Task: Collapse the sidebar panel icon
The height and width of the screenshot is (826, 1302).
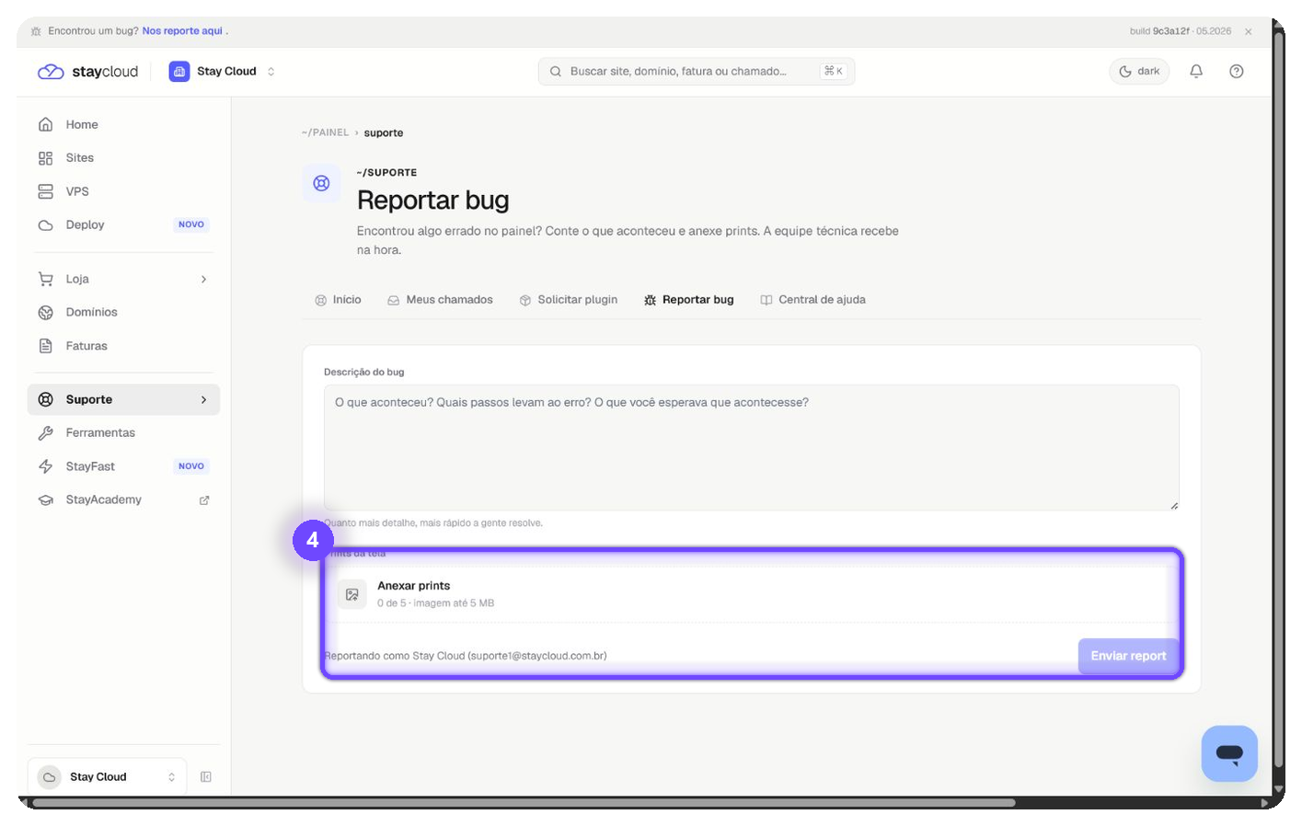Action: point(206,777)
